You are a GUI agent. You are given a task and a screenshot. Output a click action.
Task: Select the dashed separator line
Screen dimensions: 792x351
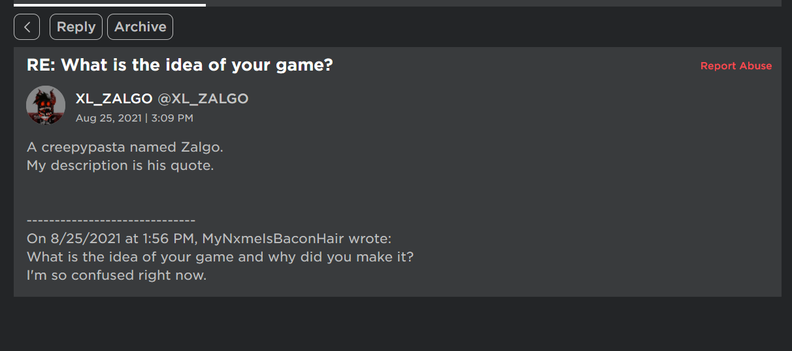tap(111, 221)
